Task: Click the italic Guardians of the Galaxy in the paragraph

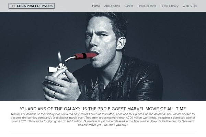Action: [38, 114]
